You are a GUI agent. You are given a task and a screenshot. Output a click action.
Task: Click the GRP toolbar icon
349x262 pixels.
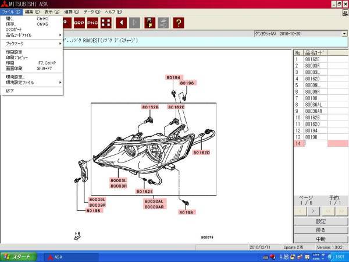click(x=77, y=23)
